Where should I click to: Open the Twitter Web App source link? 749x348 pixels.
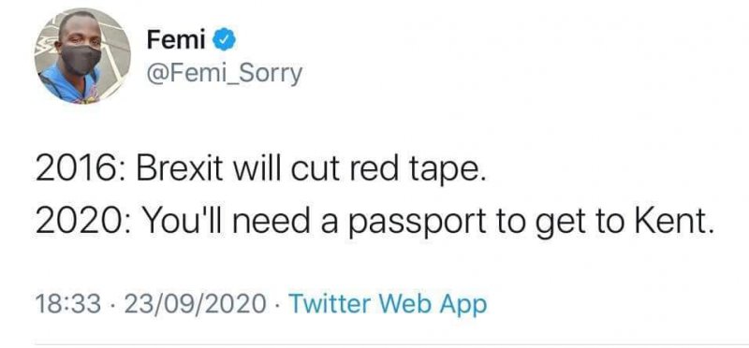(388, 304)
